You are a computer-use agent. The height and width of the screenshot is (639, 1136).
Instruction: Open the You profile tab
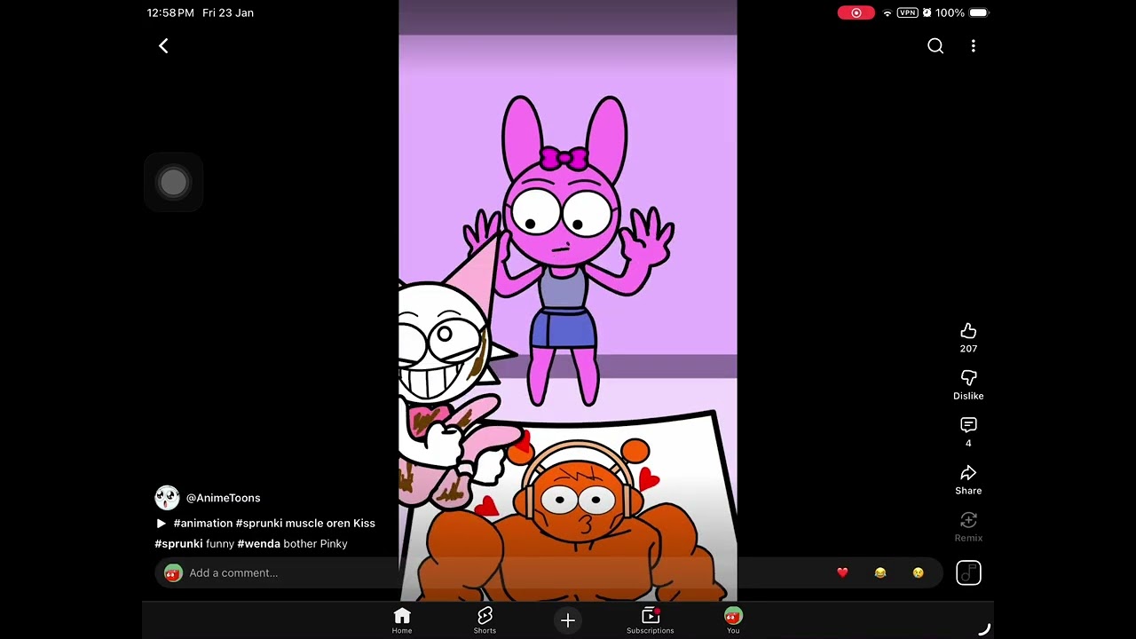tap(733, 620)
